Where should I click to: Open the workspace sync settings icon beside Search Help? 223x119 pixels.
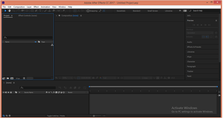click(185, 11)
